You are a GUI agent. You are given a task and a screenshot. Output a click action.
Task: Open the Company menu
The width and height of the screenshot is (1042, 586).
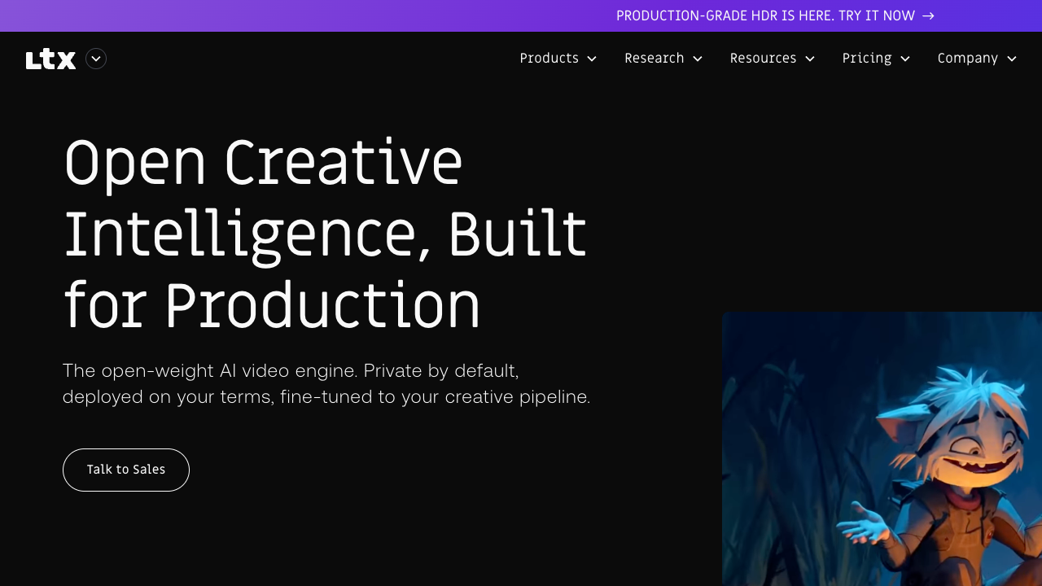[x=977, y=59]
